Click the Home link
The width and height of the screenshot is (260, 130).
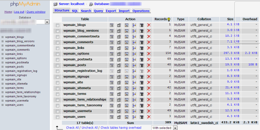[x=8, y=12]
